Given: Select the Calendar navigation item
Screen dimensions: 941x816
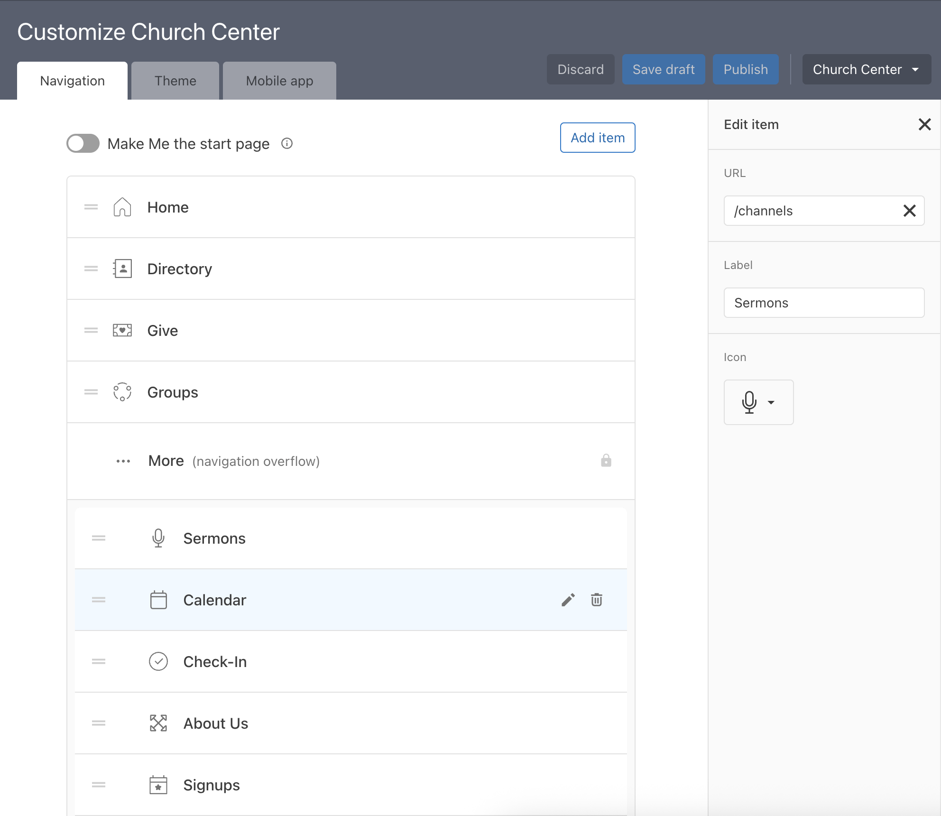Looking at the screenshot, I should [351, 600].
